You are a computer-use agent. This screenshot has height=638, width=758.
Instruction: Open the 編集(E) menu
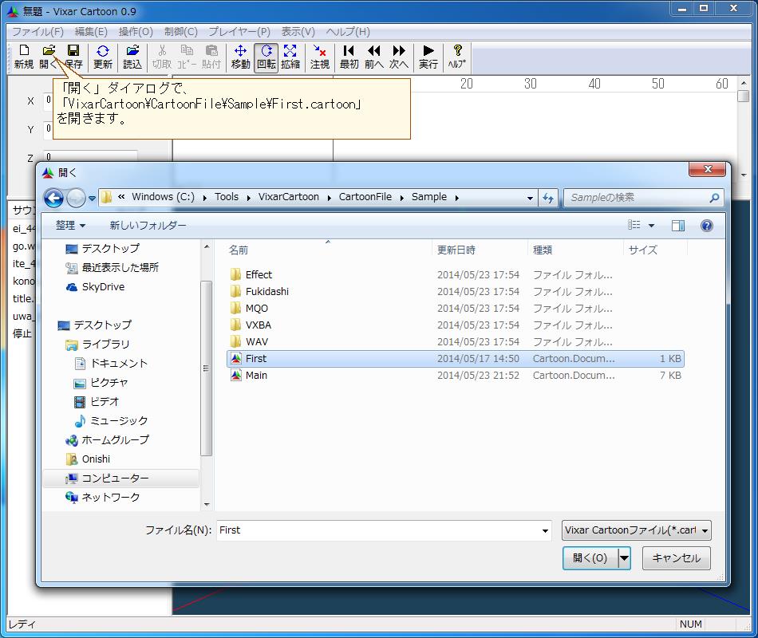(91, 32)
